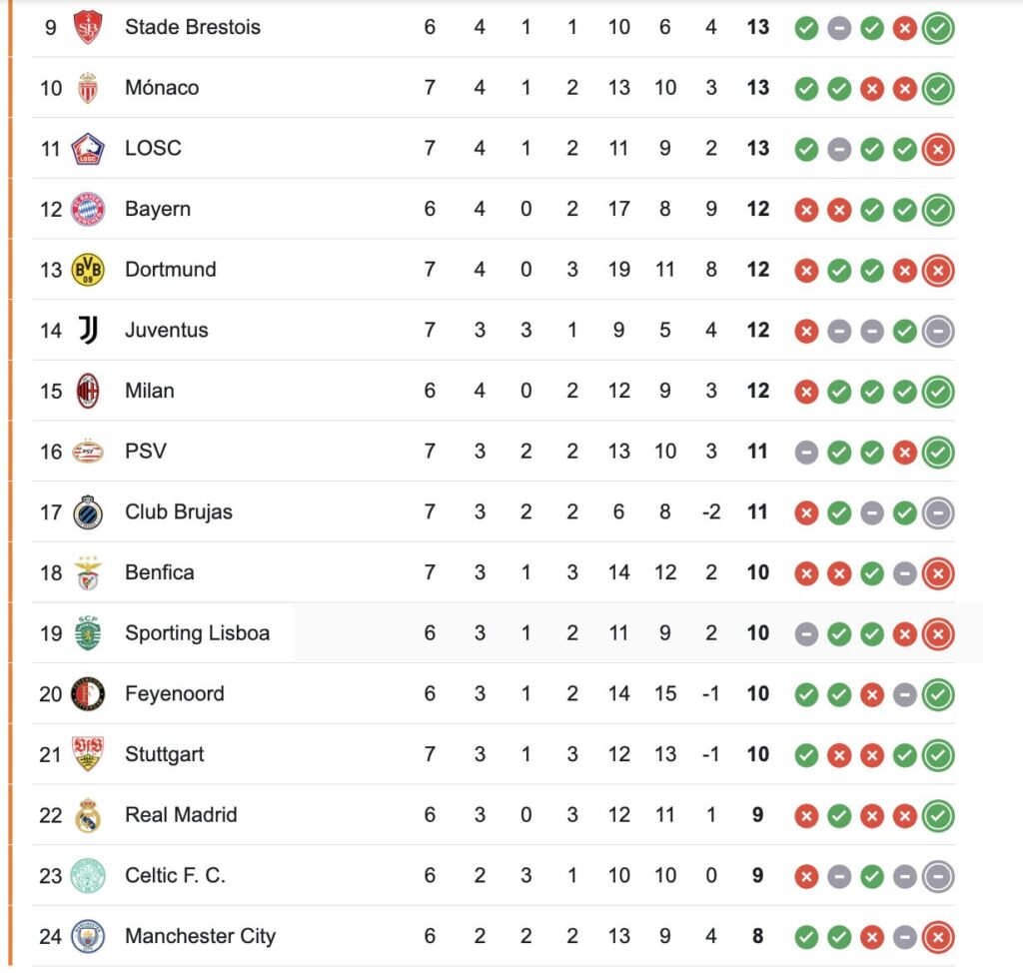
Task: Select the Celtic F. C. team name
Action: 175,875
